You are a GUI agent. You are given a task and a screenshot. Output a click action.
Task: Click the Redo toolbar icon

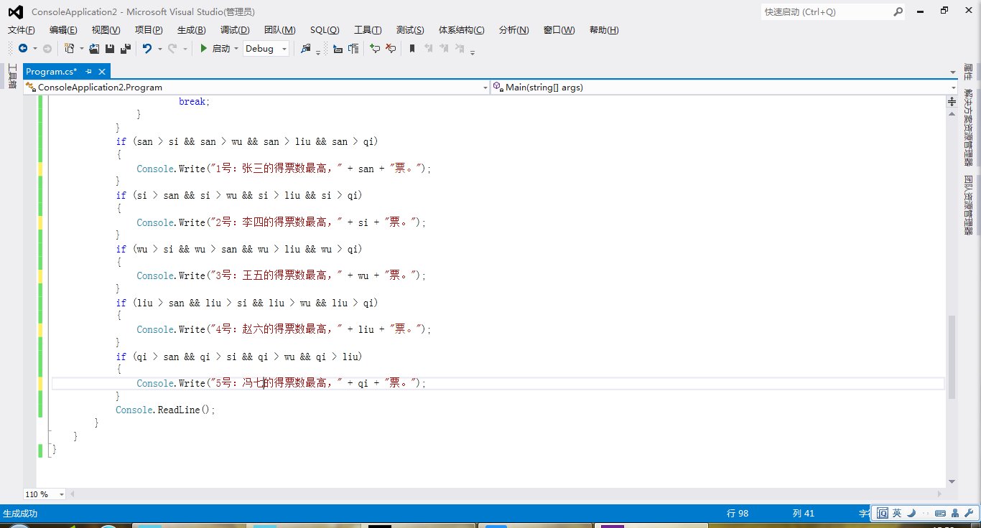pyautogui.click(x=172, y=49)
